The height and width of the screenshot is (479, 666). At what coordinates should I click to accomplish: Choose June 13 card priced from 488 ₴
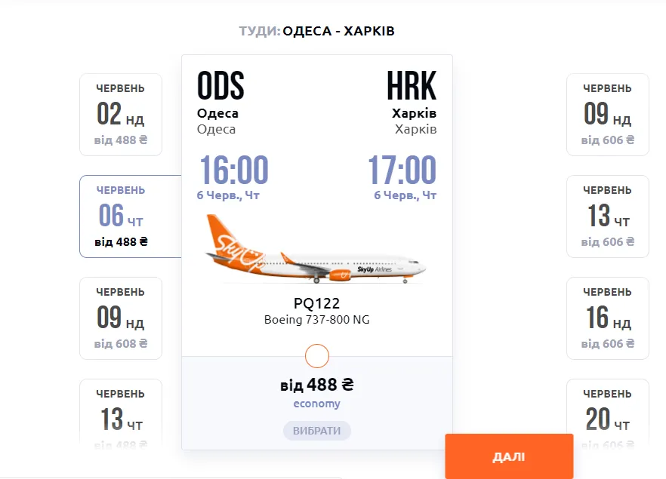click(121, 413)
